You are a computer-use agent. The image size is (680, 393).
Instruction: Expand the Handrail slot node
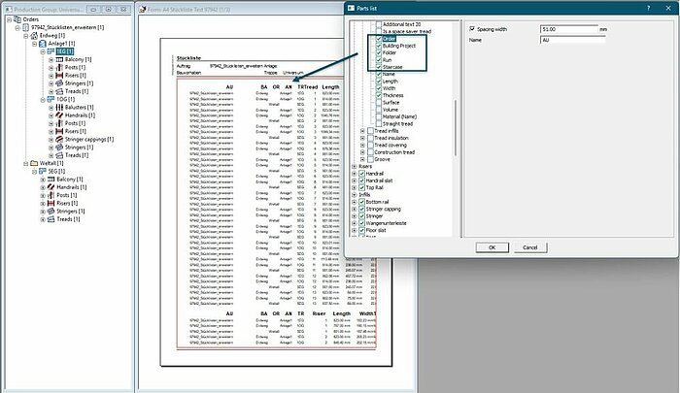pos(355,180)
